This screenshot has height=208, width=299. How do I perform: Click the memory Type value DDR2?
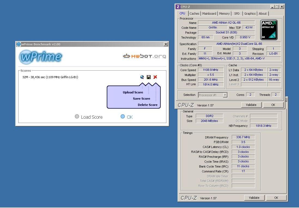tap(210, 116)
